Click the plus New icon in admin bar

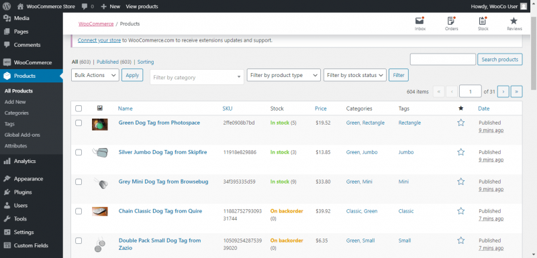104,7
